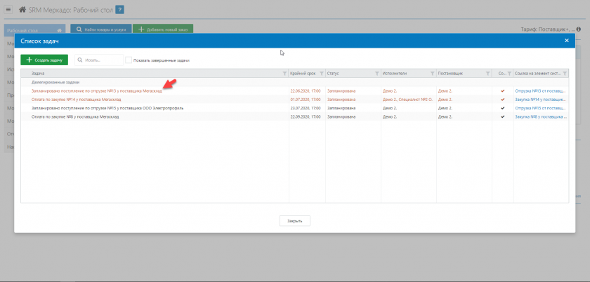
Task: Click the blue help question mark icon
Action: [x=120, y=10]
